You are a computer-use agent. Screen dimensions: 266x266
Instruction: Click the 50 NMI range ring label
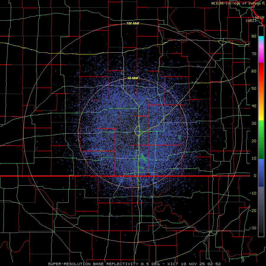[x=133, y=78]
